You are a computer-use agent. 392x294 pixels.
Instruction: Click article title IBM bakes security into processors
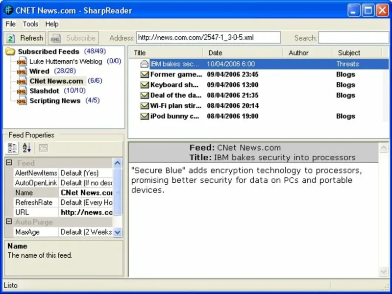tap(285, 157)
